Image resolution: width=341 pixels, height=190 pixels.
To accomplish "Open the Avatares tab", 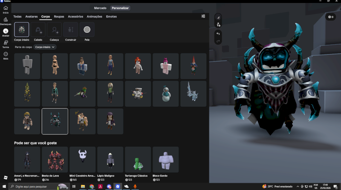I will coord(31,17).
